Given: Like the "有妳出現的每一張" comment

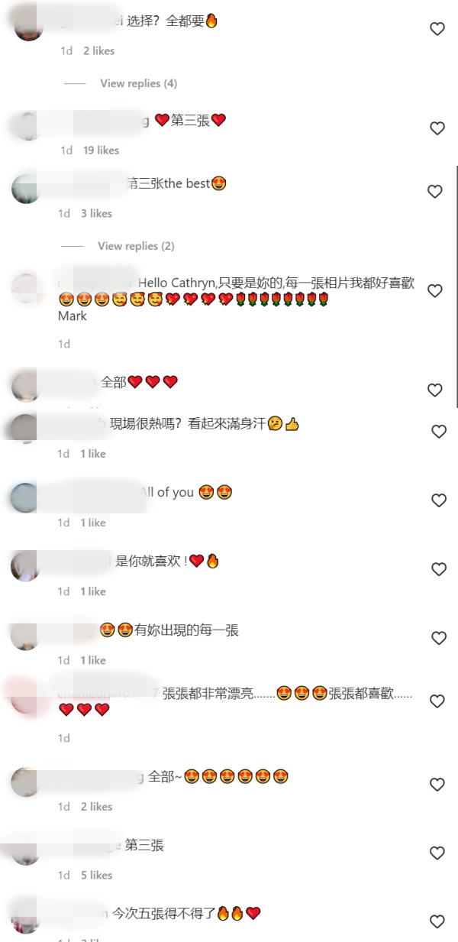Looking at the screenshot, I should click(x=439, y=638).
